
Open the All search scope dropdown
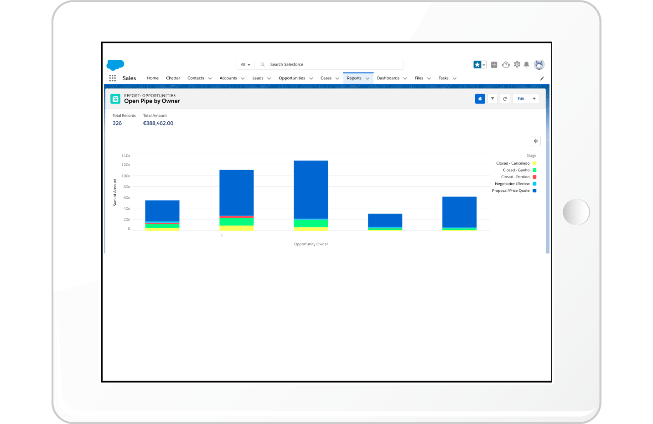click(245, 65)
